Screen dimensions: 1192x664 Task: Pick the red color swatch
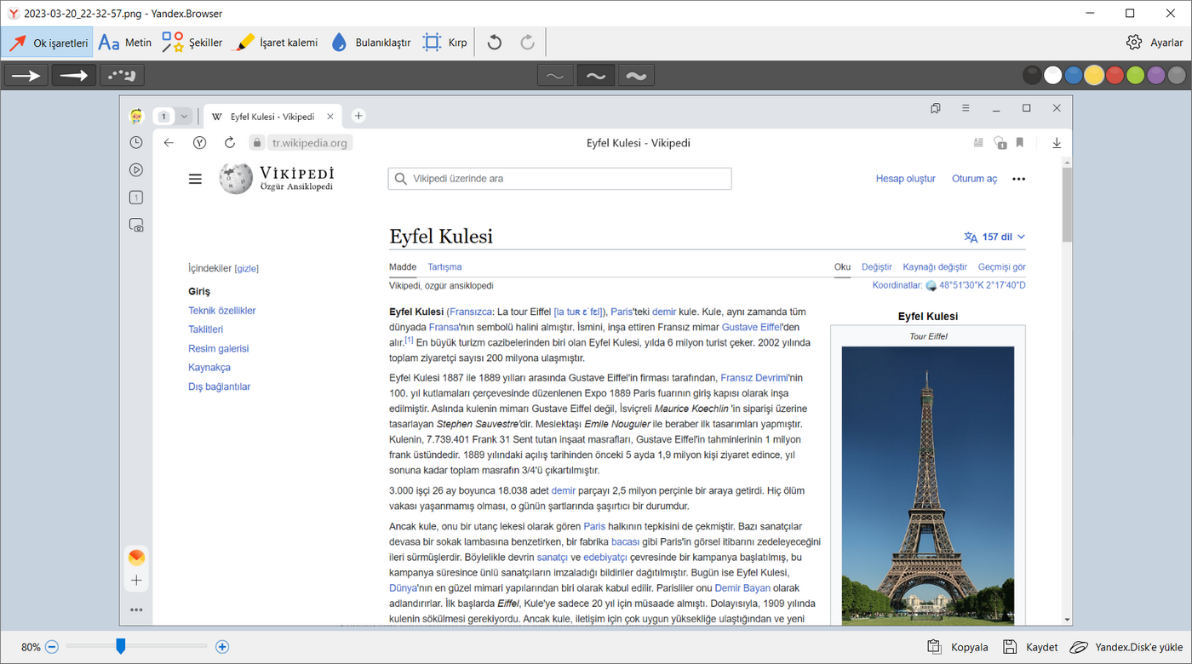1115,76
